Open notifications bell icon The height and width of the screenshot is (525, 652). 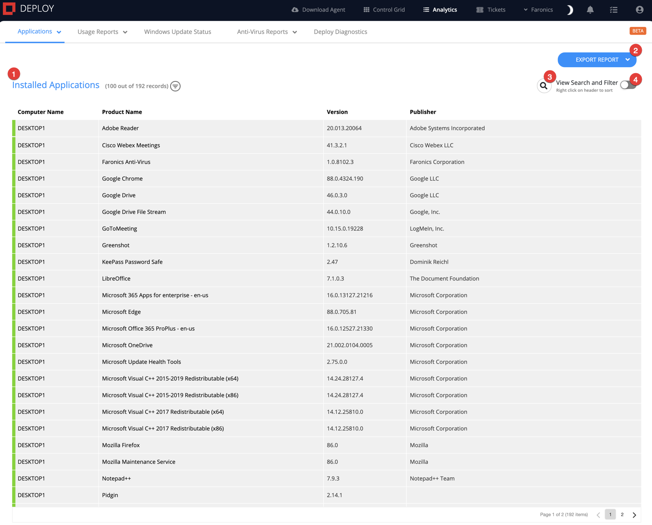tap(590, 10)
